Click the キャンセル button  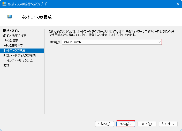(x=168, y=124)
